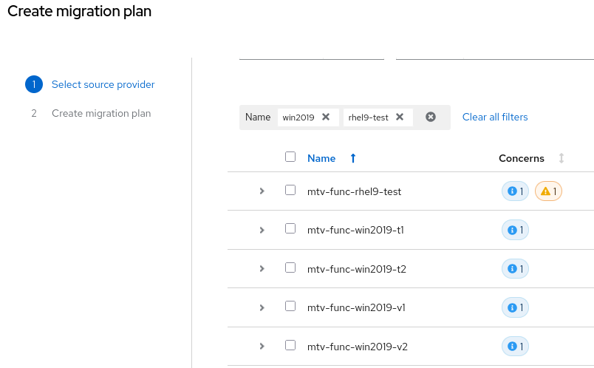Remove the win2019 filter chip
The image size is (594, 368).
tap(326, 117)
